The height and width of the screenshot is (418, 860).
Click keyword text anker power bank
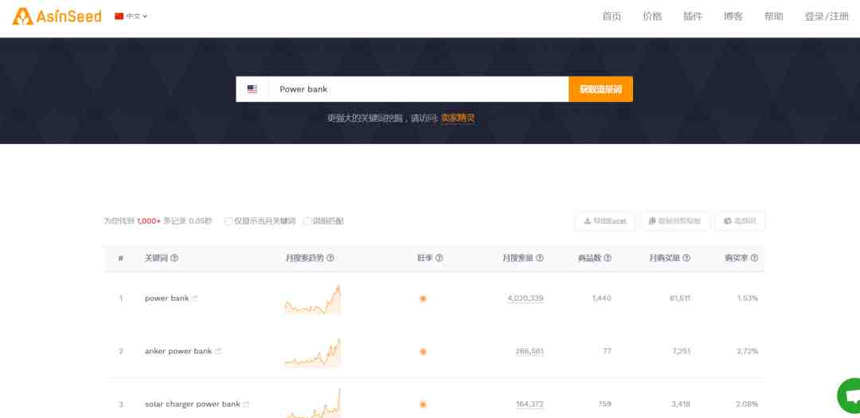[178, 351]
